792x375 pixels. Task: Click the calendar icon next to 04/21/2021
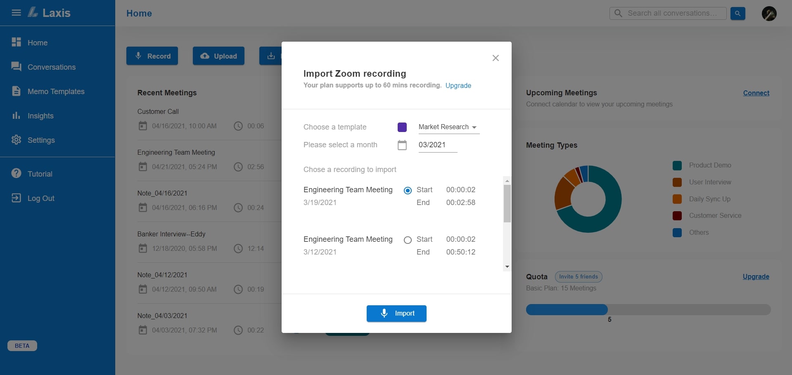pyautogui.click(x=142, y=167)
